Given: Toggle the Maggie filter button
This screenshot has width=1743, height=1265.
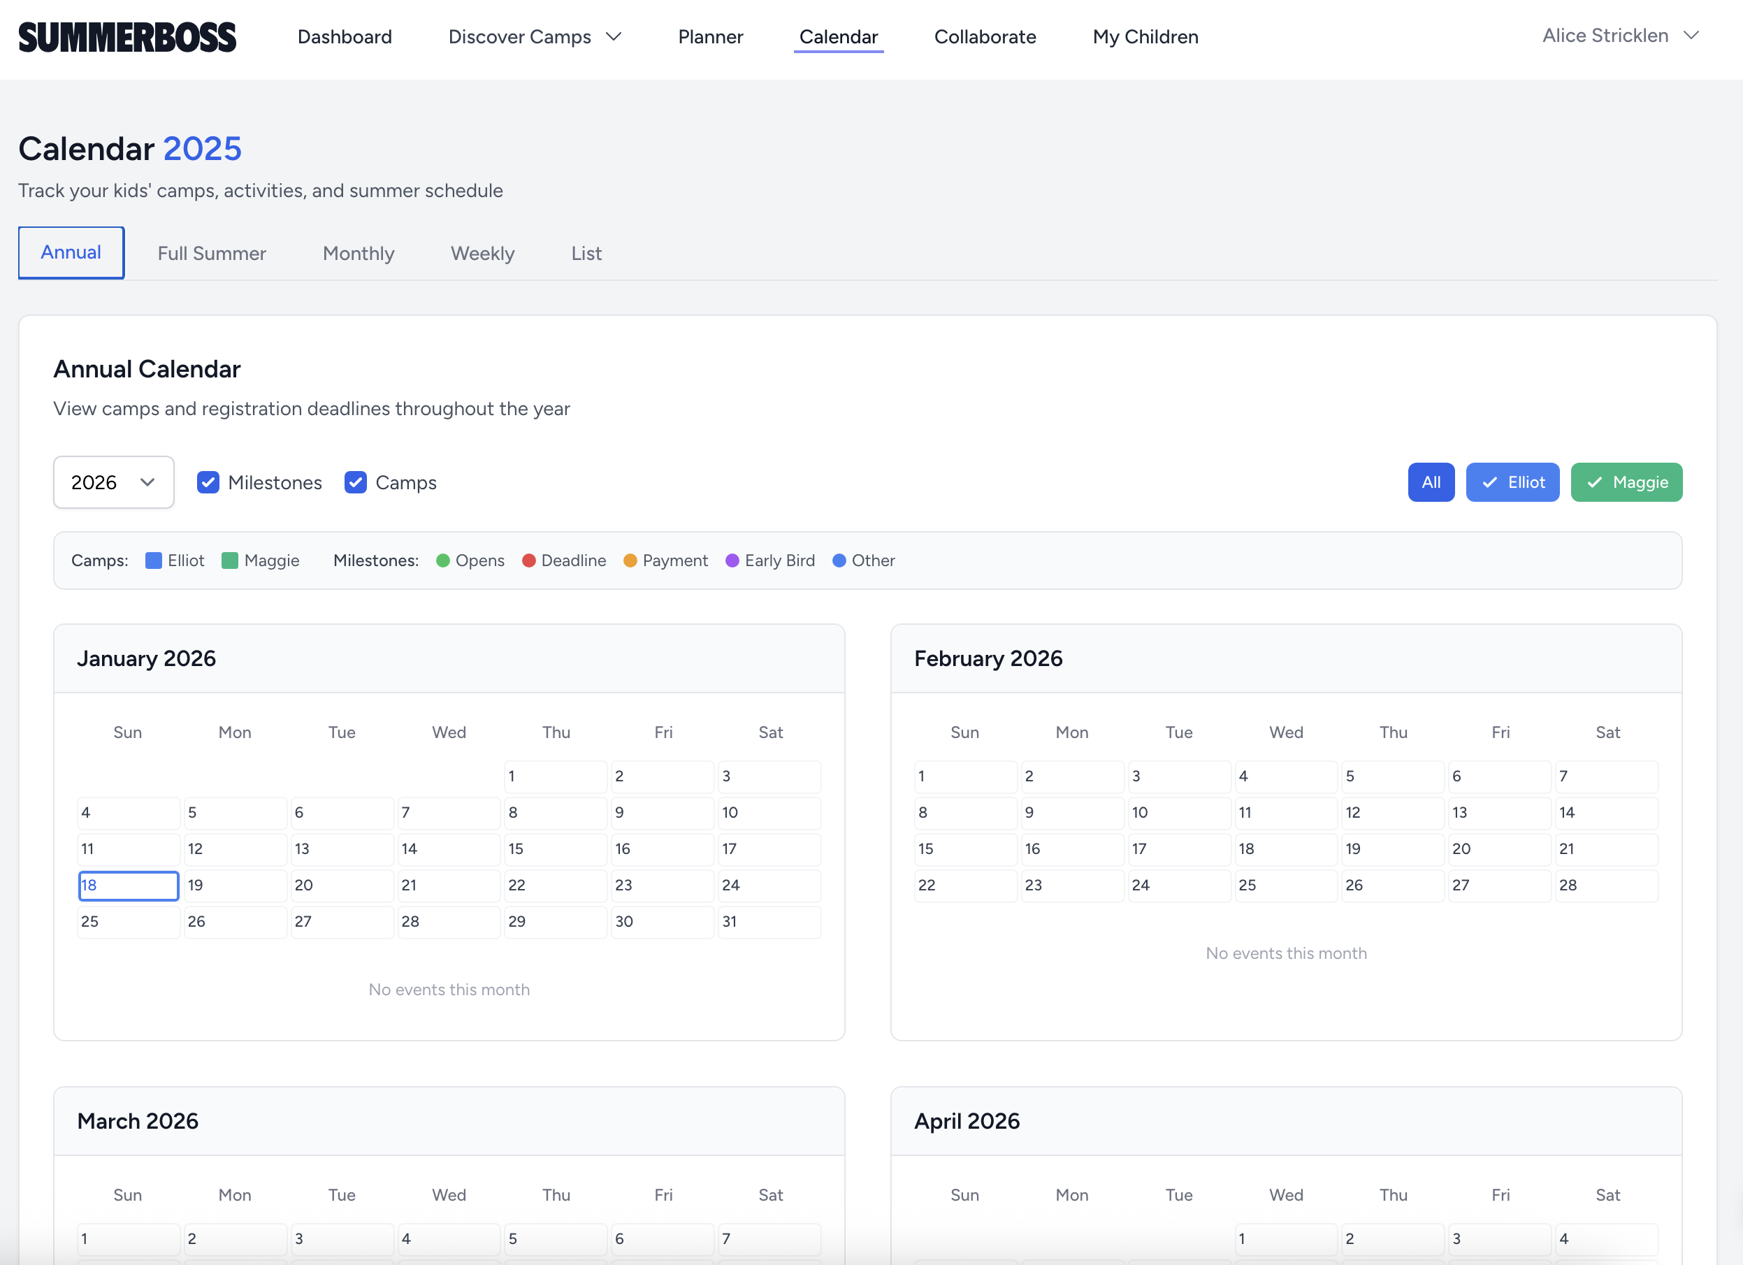Looking at the screenshot, I should coord(1626,482).
